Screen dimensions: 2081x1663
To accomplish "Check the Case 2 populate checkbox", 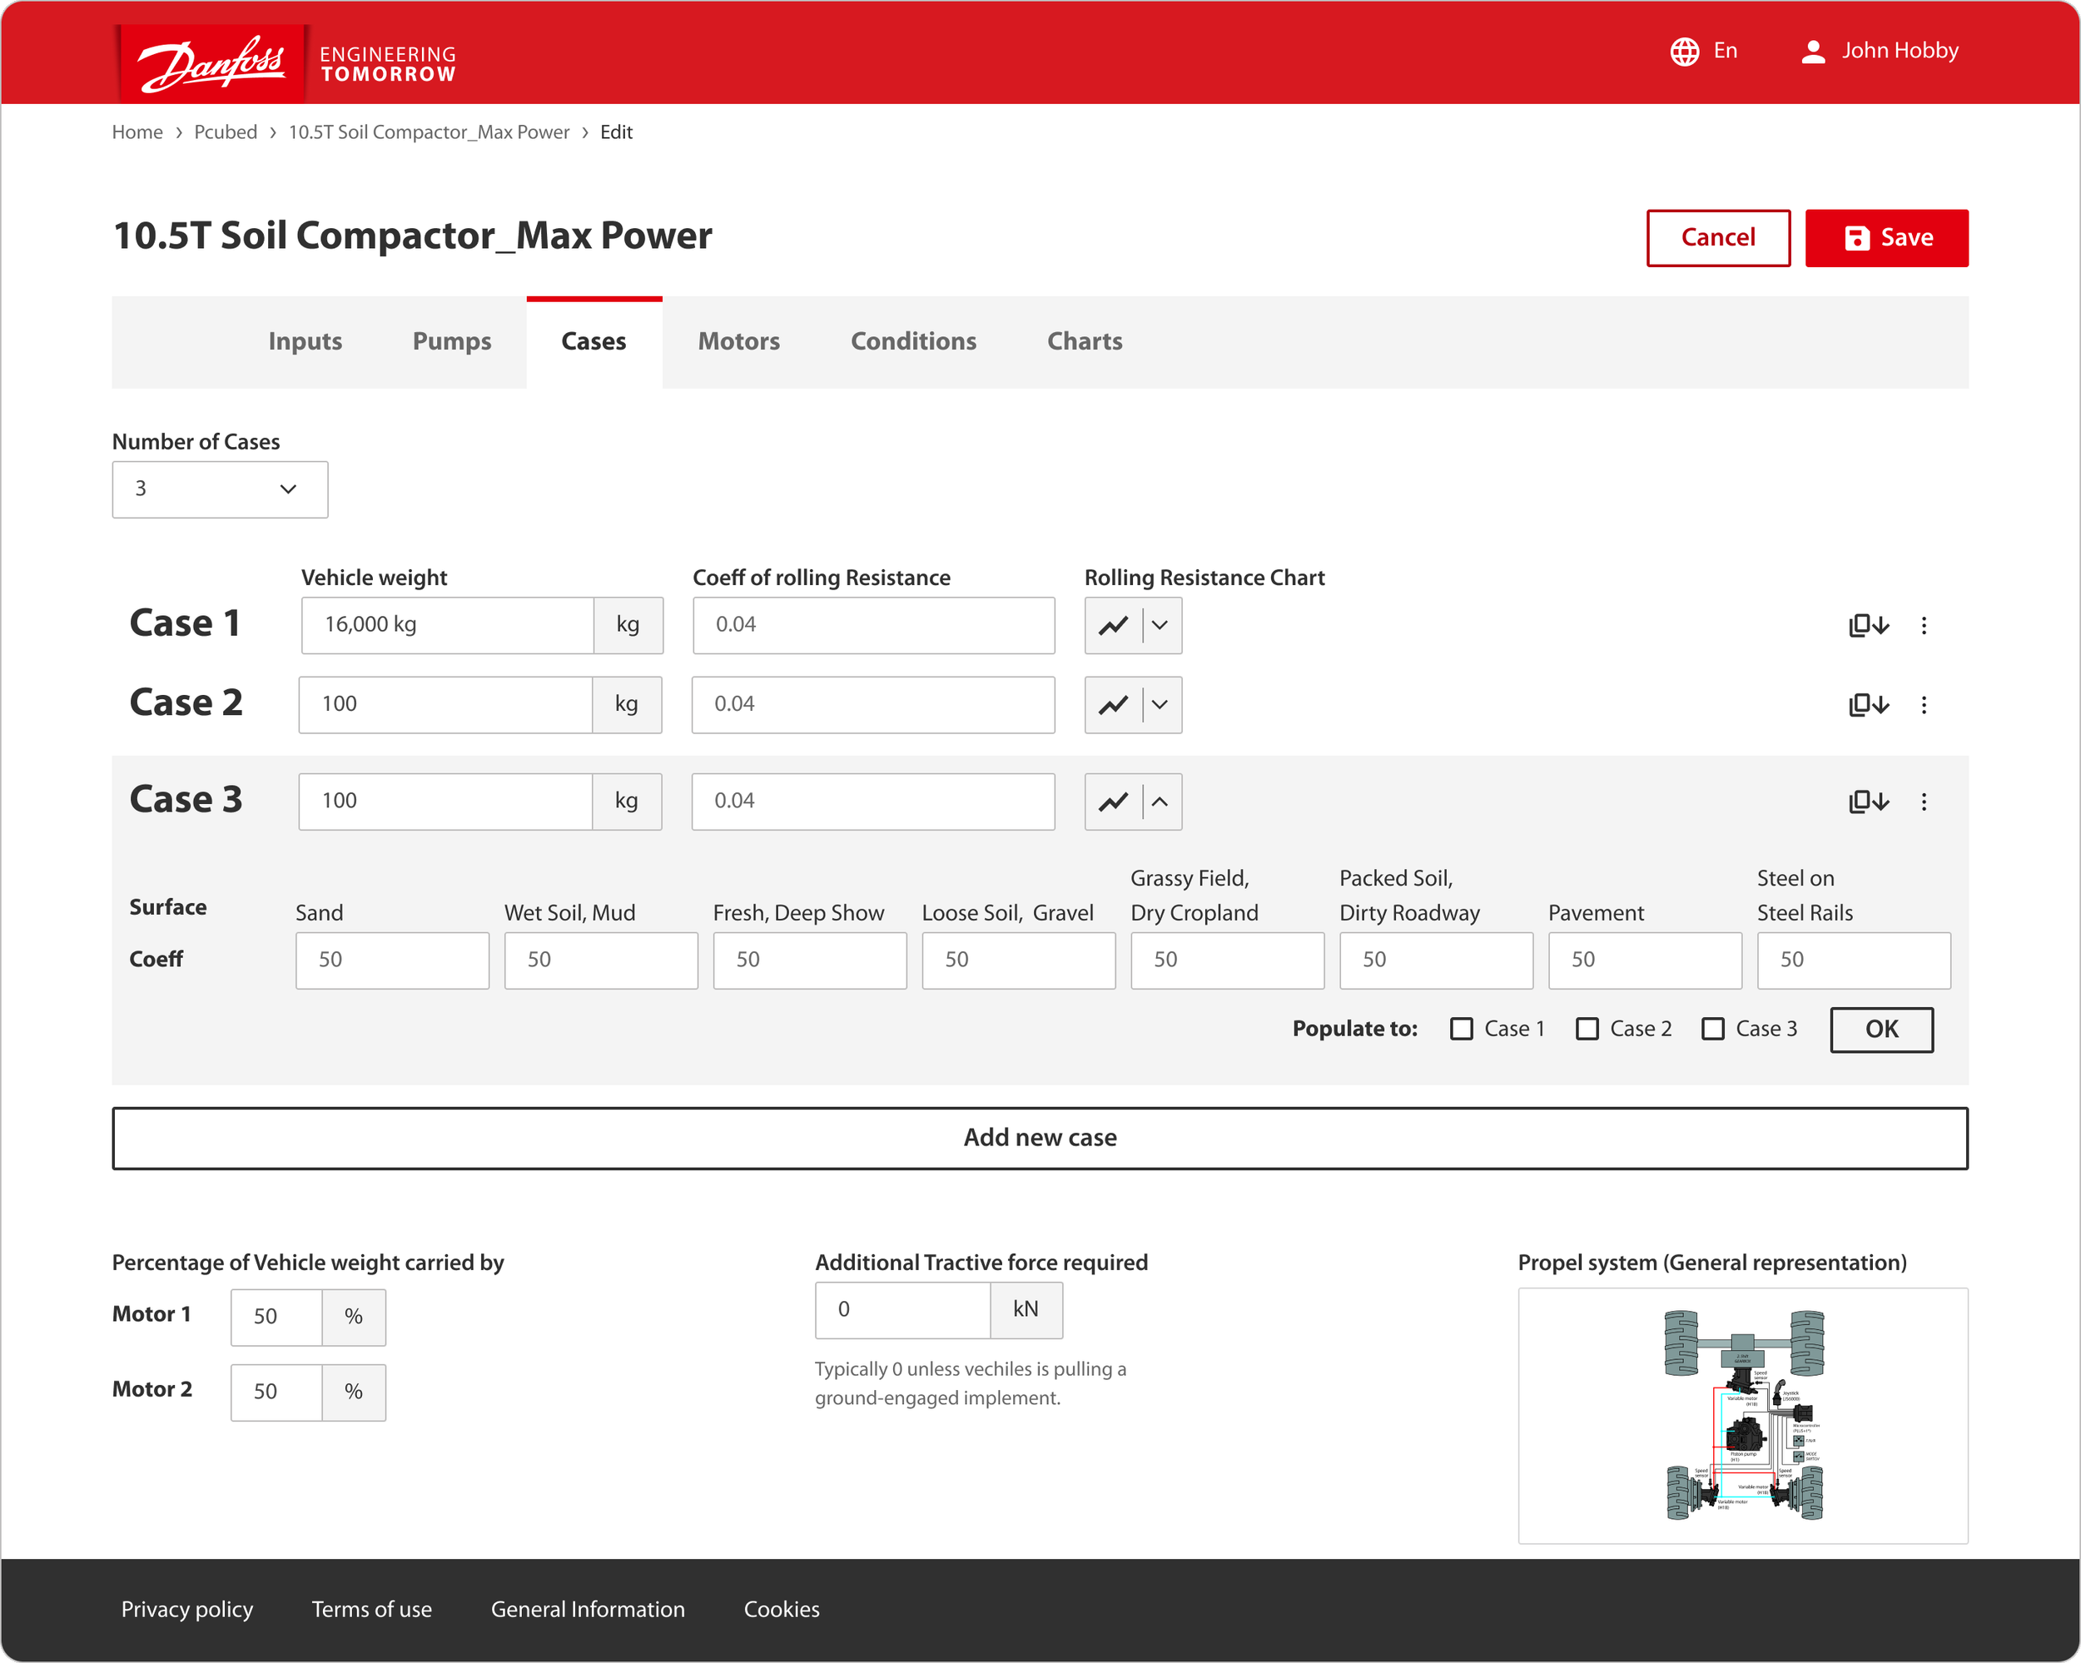I will click(1587, 1029).
